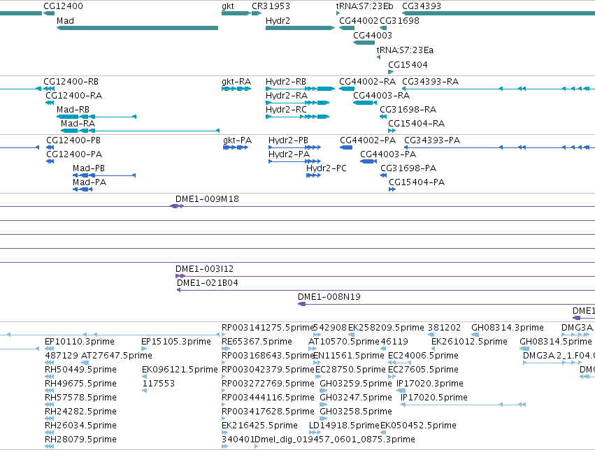
Task: Click the Hydr2 gene bar
Action: pyautogui.click(x=300, y=28)
